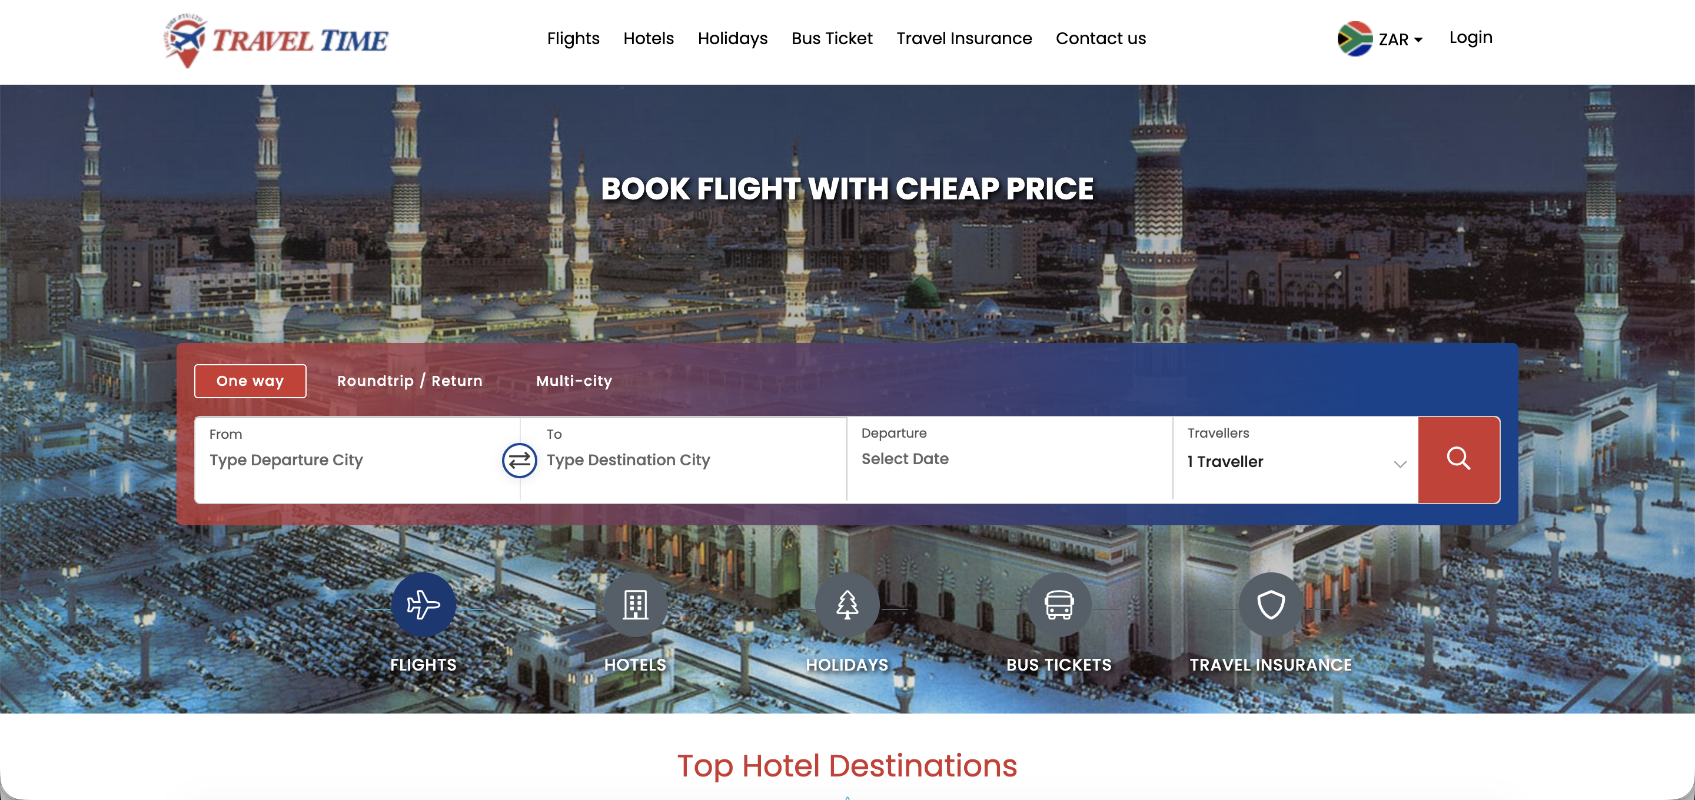The height and width of the screenshot is (800, 1695).
Task: Click the Travel Time logo
Action: click(277, 40)
